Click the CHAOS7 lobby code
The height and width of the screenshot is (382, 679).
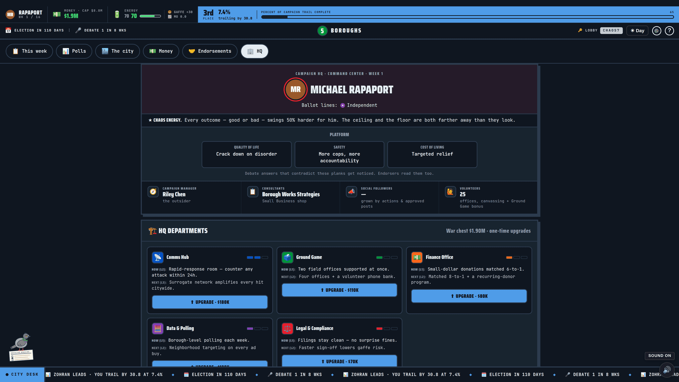pos(611,31)
